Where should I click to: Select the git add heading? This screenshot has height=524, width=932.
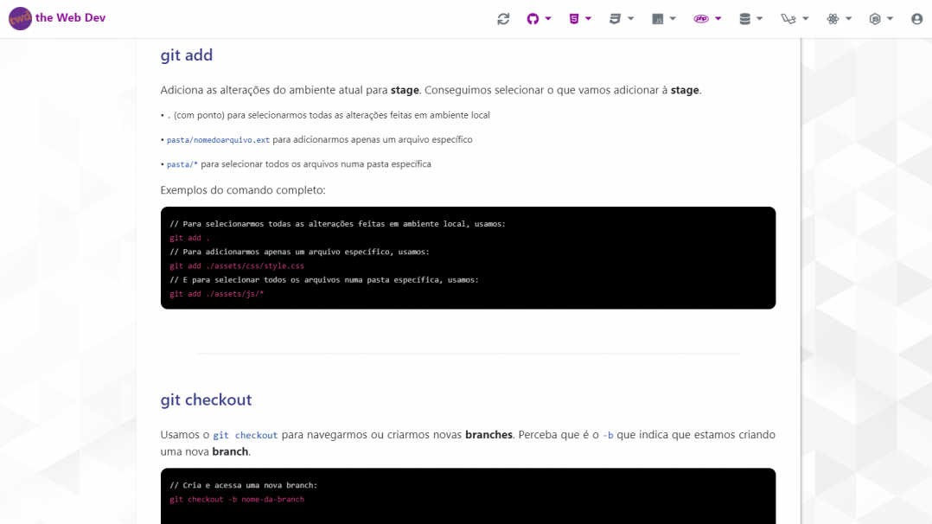tap(187, 54)
